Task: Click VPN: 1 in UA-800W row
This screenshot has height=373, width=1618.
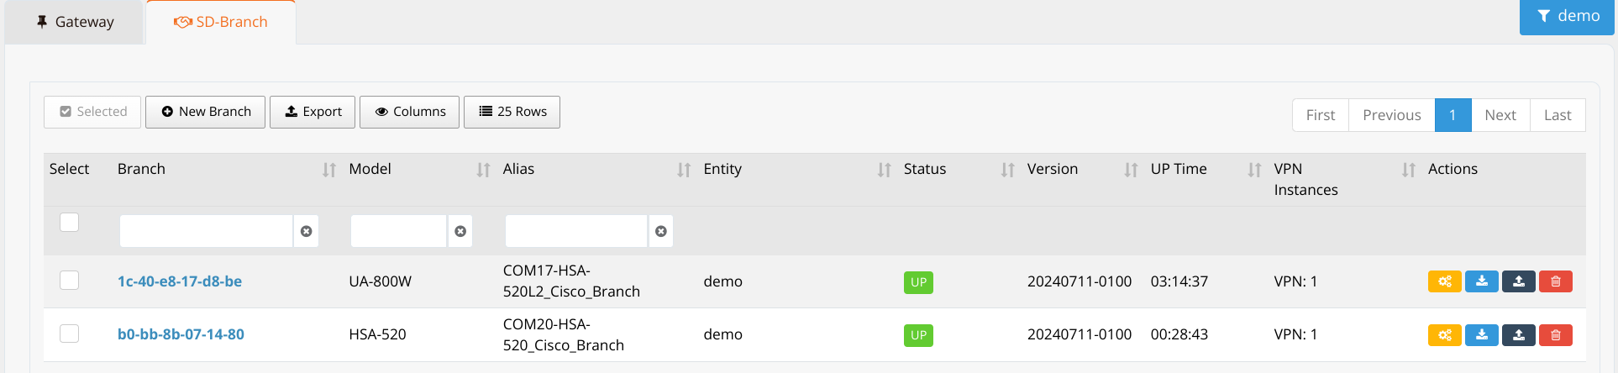Action: click(1295, 281)
